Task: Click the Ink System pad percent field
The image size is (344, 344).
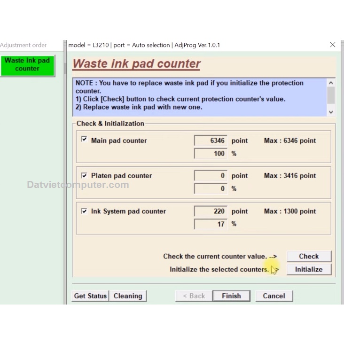Action: [x=211, y=224]
